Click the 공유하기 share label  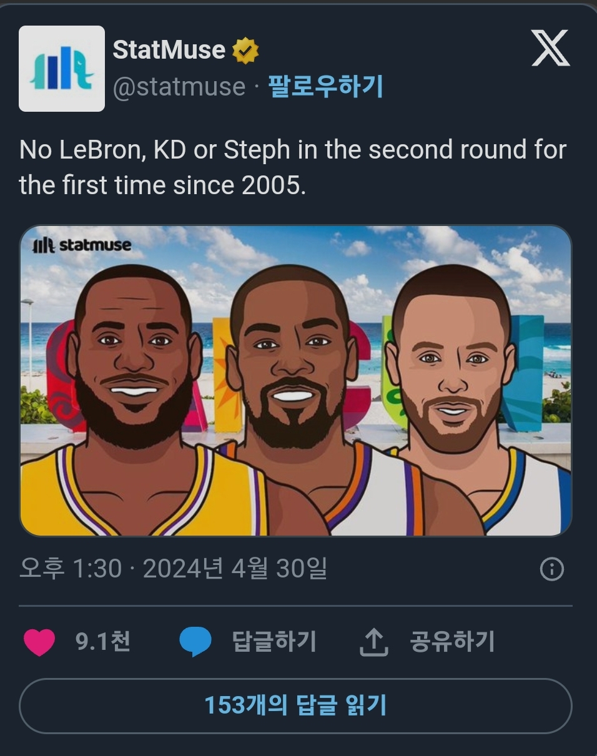point(452,642)
